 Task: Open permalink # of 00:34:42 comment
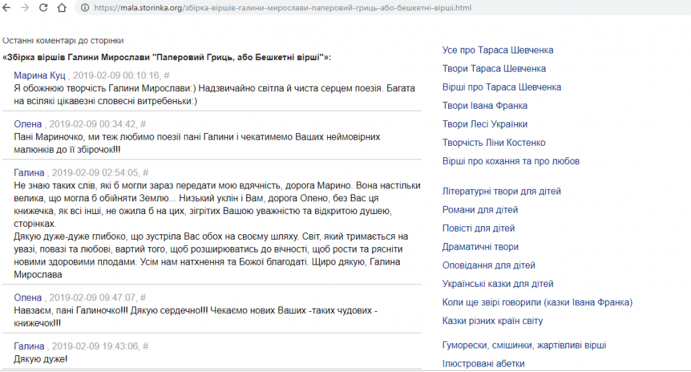click(x=143, y=124)
